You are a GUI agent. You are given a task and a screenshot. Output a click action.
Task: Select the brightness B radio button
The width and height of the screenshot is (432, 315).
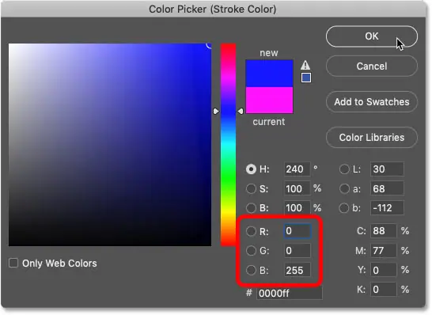tap(251, 208)
